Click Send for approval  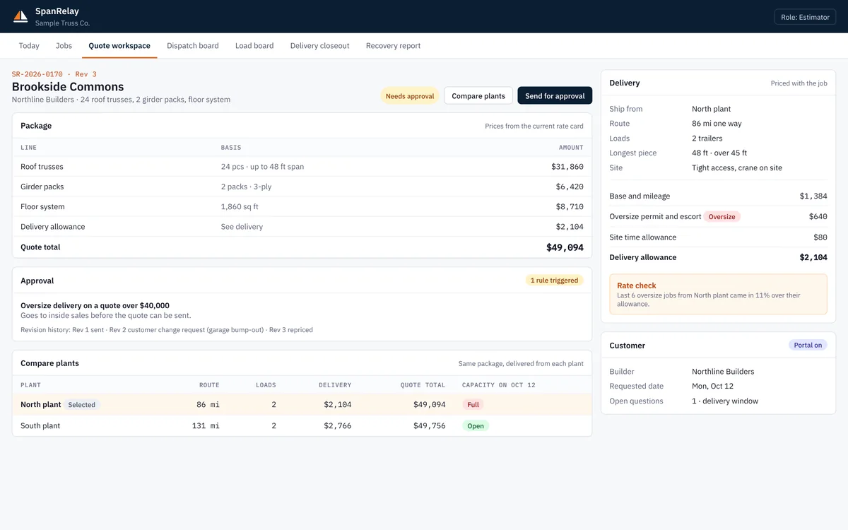(555, 96)
